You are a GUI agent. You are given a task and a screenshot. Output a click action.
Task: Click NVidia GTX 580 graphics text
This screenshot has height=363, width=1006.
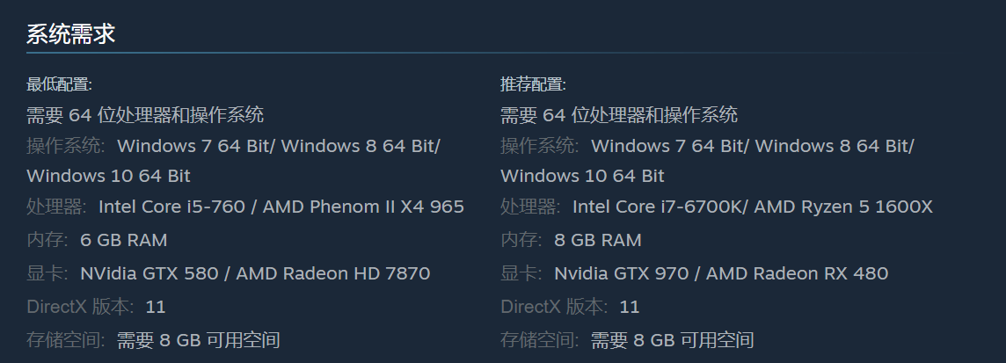click(149, 273)
